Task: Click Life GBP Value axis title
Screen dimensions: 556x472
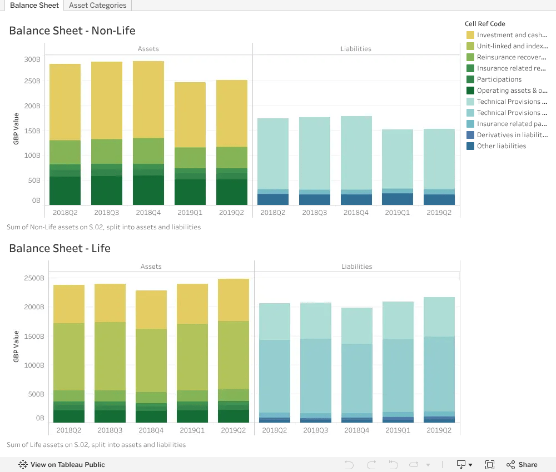Action: pos(16,347)
